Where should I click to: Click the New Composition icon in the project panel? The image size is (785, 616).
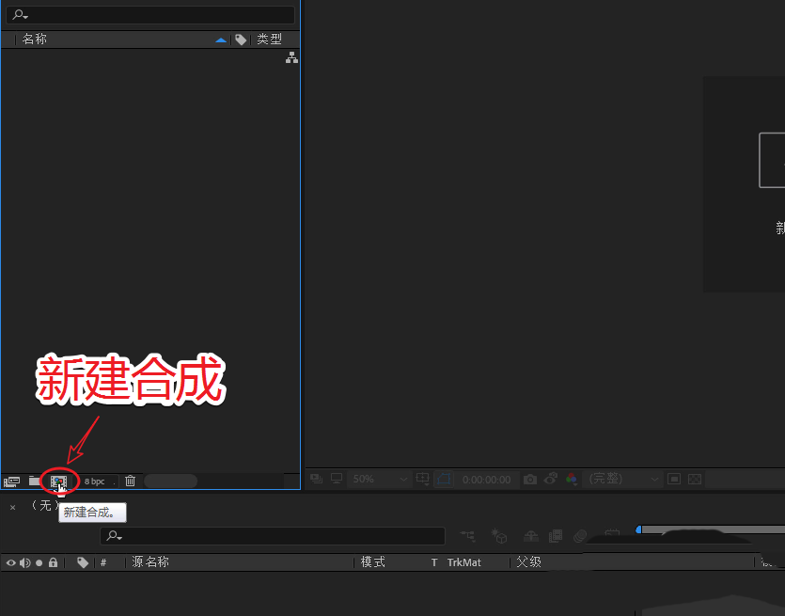point(59,481)
